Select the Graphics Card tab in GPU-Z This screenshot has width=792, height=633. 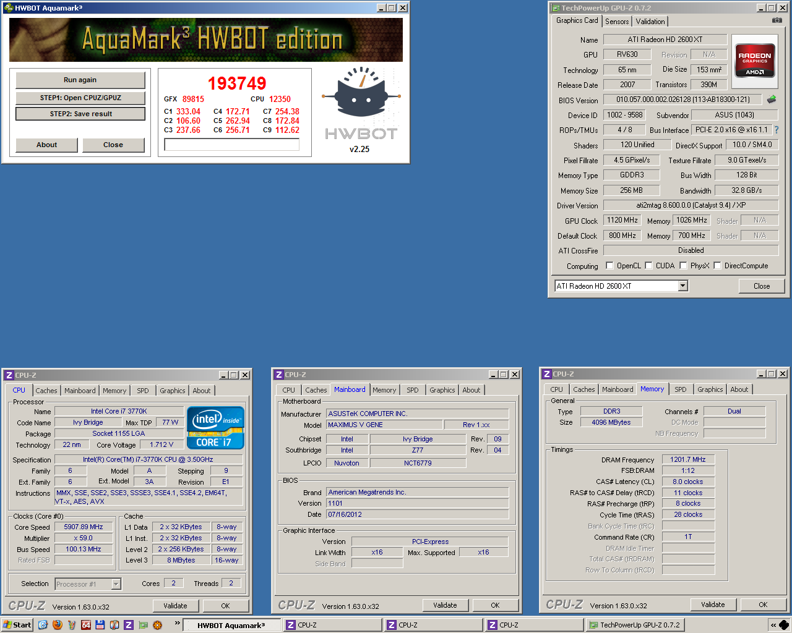pyautogui.click(x=577, y=20)
